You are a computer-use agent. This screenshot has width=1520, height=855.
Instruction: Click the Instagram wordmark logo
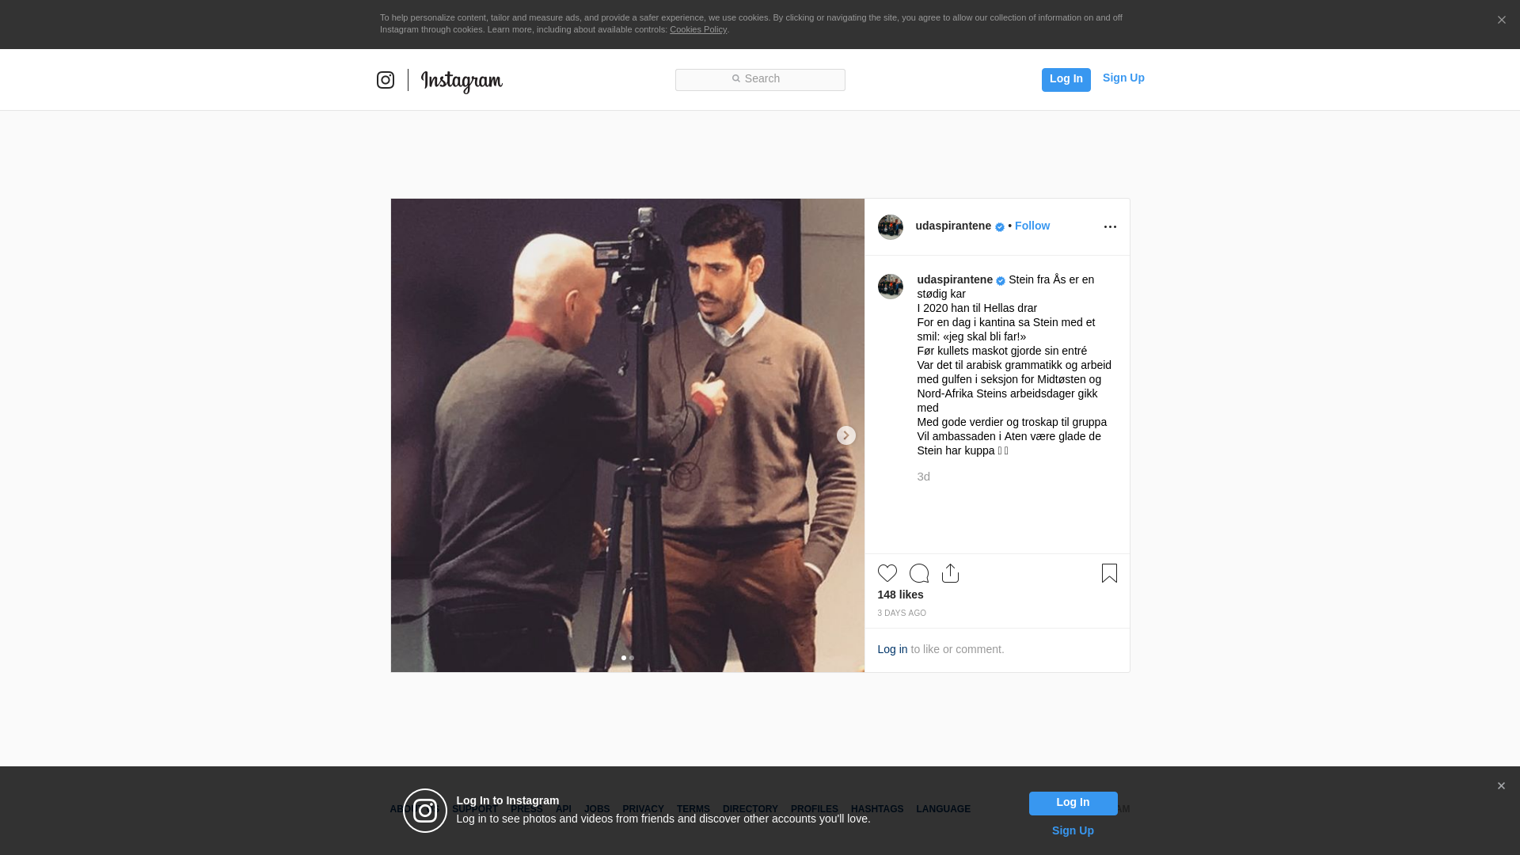tap(462, 81)
